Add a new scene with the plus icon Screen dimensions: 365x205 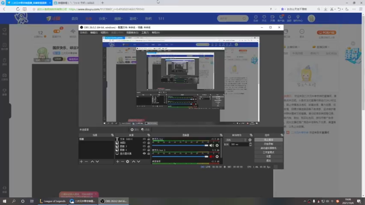point(81,162)
